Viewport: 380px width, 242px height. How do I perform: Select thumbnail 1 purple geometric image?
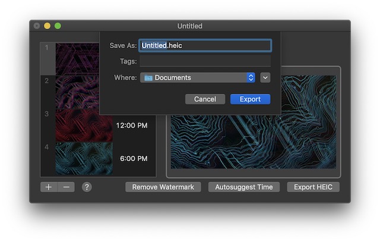(78, 59)
